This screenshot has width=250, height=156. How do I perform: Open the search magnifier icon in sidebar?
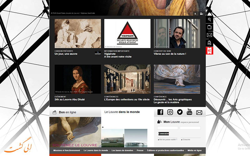[209, 20]
